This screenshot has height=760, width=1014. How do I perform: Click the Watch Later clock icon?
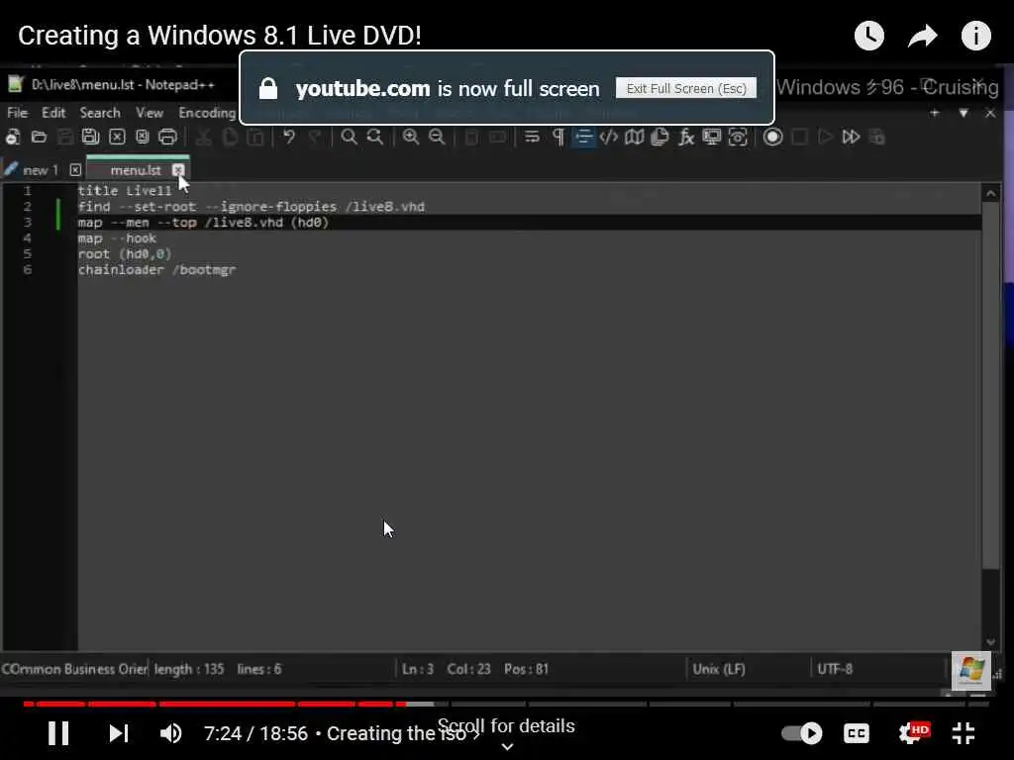tap(869, 36)
